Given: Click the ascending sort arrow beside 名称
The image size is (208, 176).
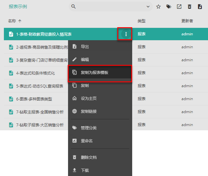Looking at the screenshot, I should pos(20,21).
